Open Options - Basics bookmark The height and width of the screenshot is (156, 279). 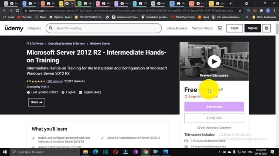60,17
